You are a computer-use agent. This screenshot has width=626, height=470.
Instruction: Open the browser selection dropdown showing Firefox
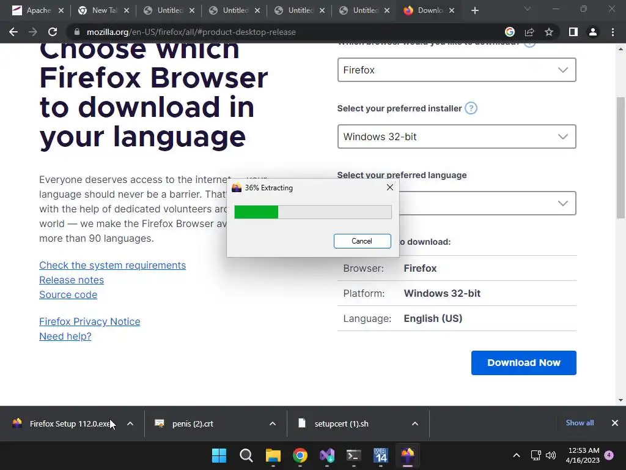click(x=457, y=70)
